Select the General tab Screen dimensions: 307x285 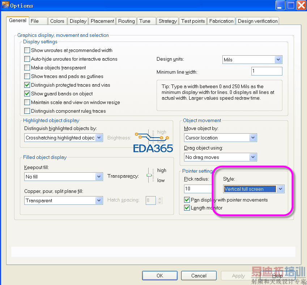[18, 20]
